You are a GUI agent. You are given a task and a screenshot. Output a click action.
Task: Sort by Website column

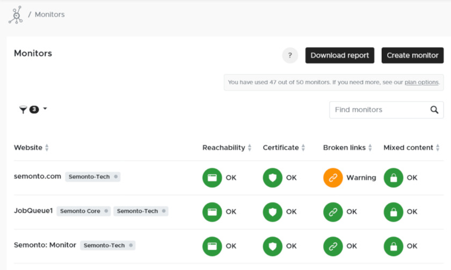tap(31, 148)
